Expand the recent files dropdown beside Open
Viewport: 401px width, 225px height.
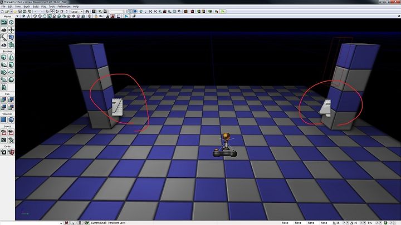pos(11,12)
